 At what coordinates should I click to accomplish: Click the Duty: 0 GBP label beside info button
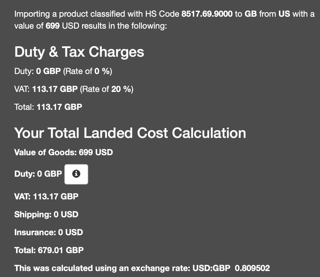click(38, 174)
